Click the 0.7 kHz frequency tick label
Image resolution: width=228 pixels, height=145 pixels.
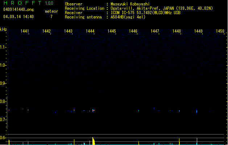(3, 120)
